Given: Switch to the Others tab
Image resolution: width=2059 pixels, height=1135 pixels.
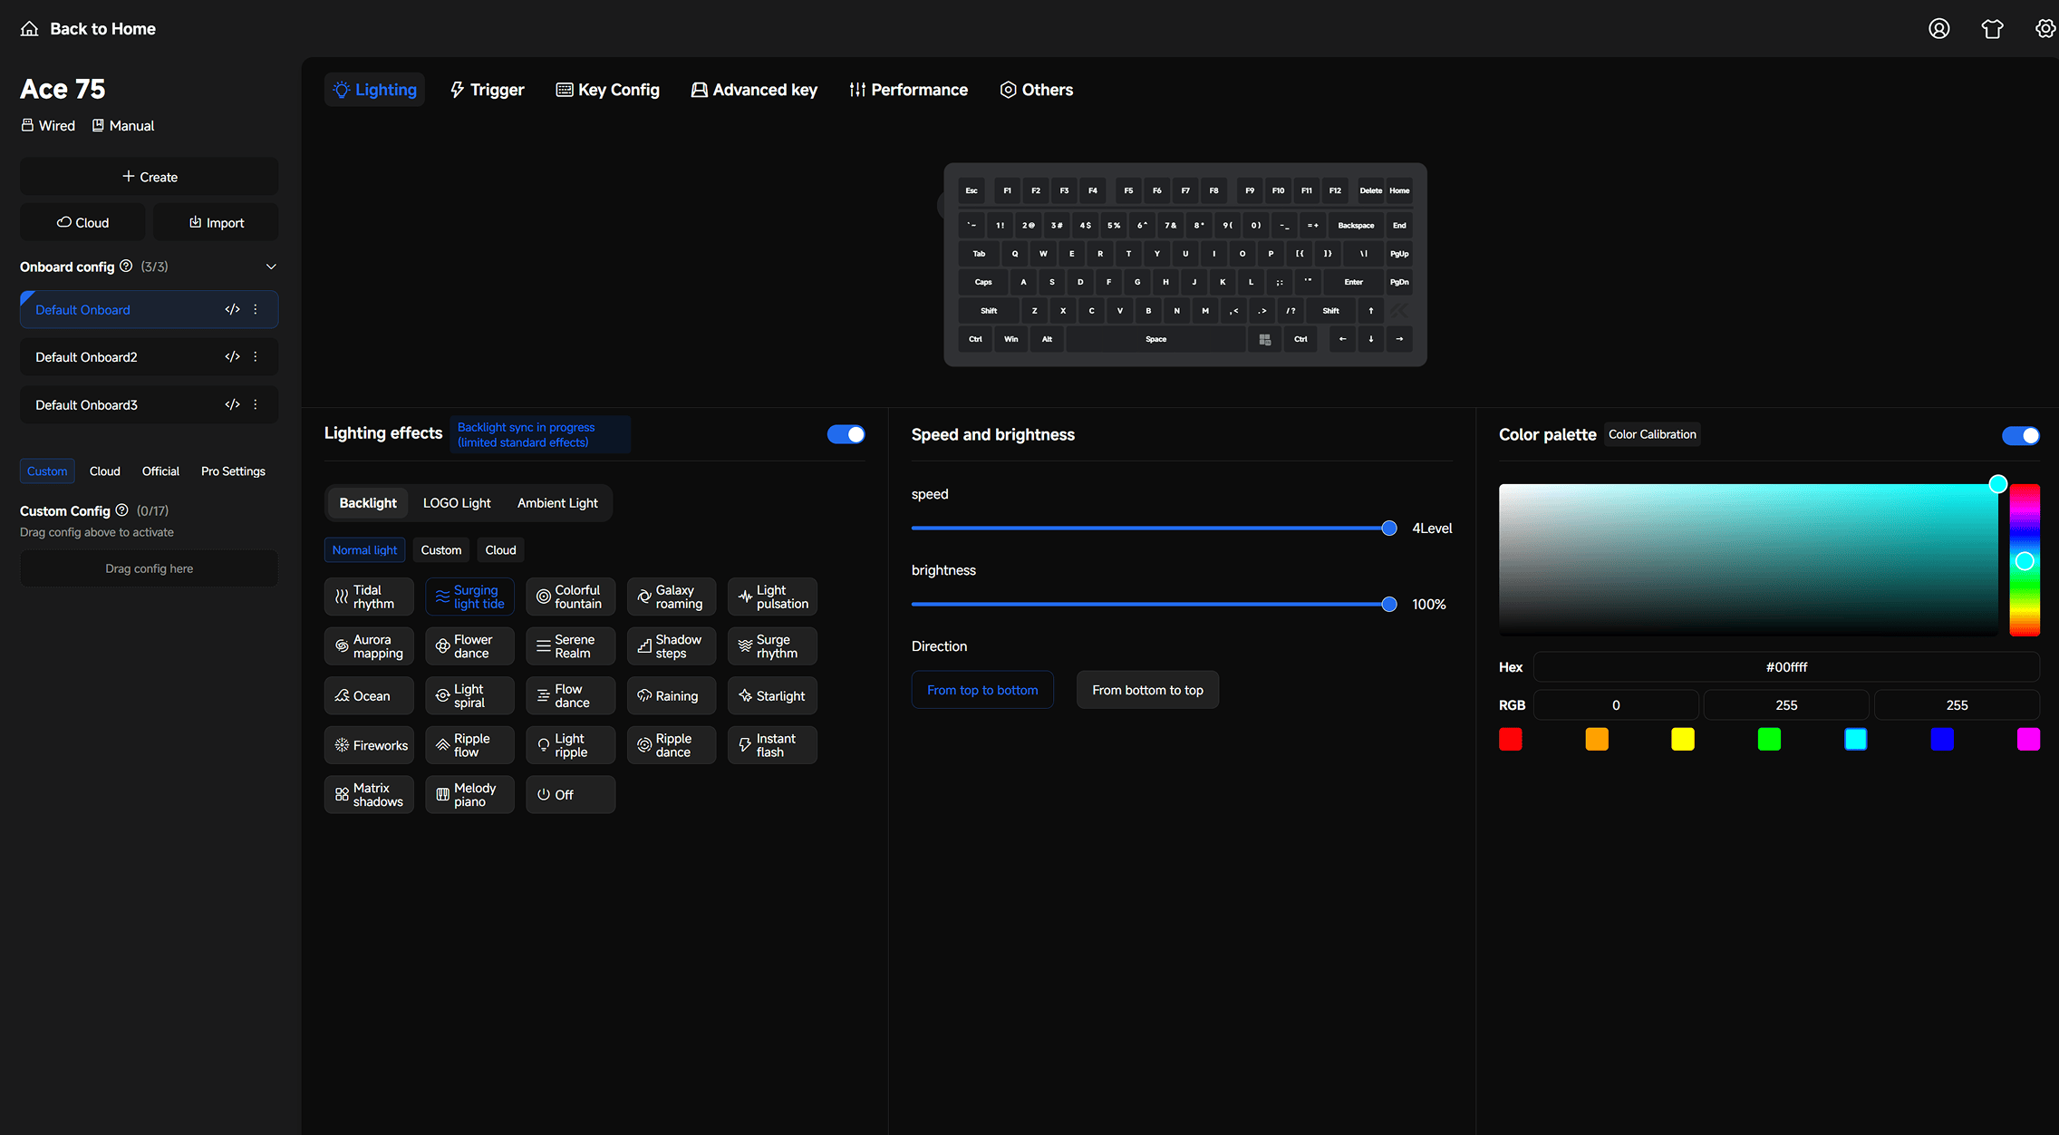Looking at the screenshot, I should (1037, 90).
